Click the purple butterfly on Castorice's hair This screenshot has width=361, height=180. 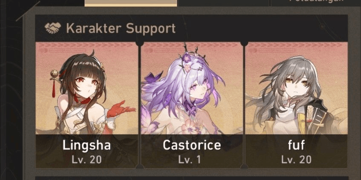(153, 79)
